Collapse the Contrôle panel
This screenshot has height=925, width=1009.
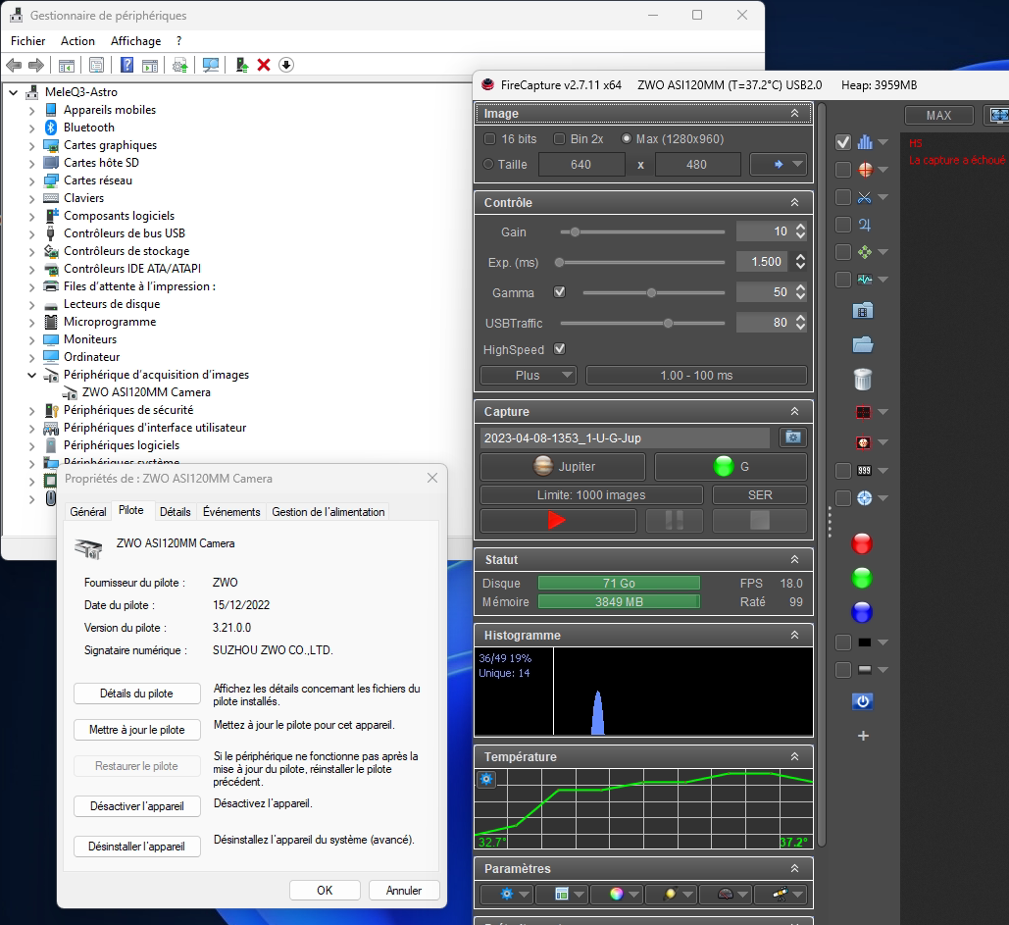pos(794,203)
